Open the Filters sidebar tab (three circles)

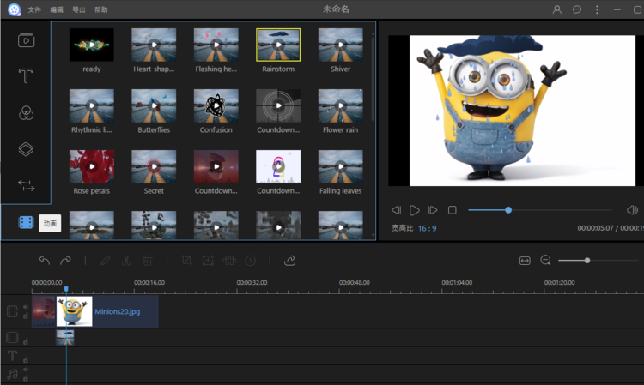[x=26, y=112]
